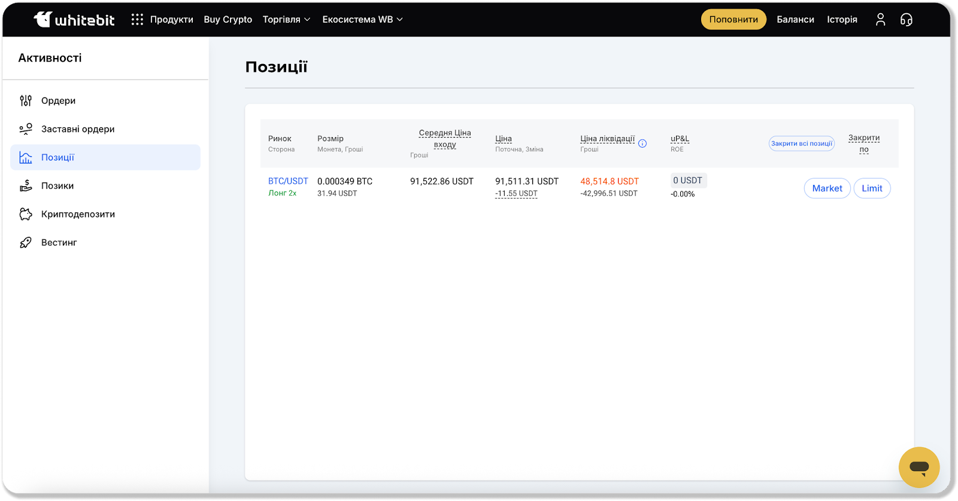Select Позиції in the sidebar
Image resolution: width=958 pixels, height=501 pixels.
coord(57,157)
